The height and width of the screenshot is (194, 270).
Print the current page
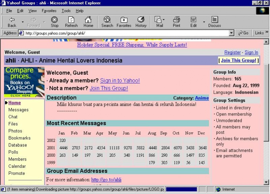(176, 21)
